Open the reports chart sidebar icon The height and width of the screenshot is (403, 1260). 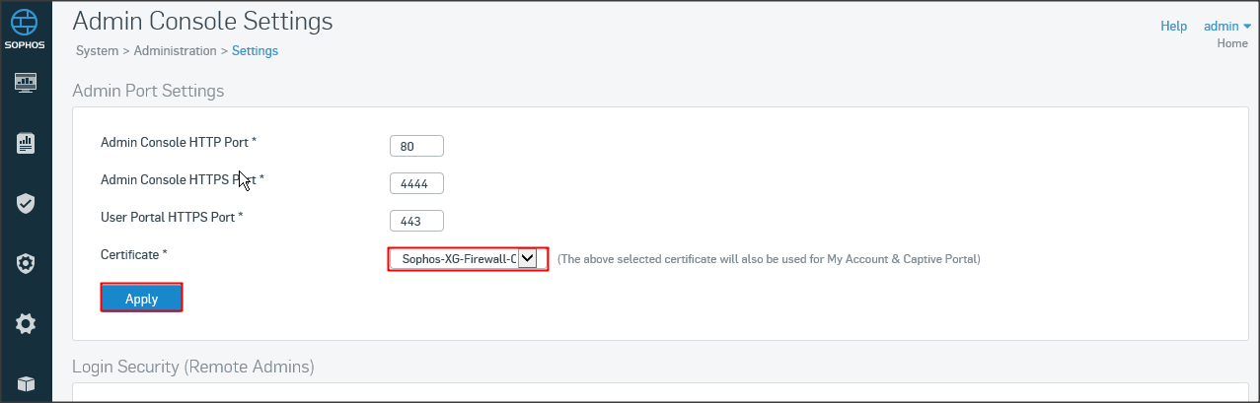26,144
